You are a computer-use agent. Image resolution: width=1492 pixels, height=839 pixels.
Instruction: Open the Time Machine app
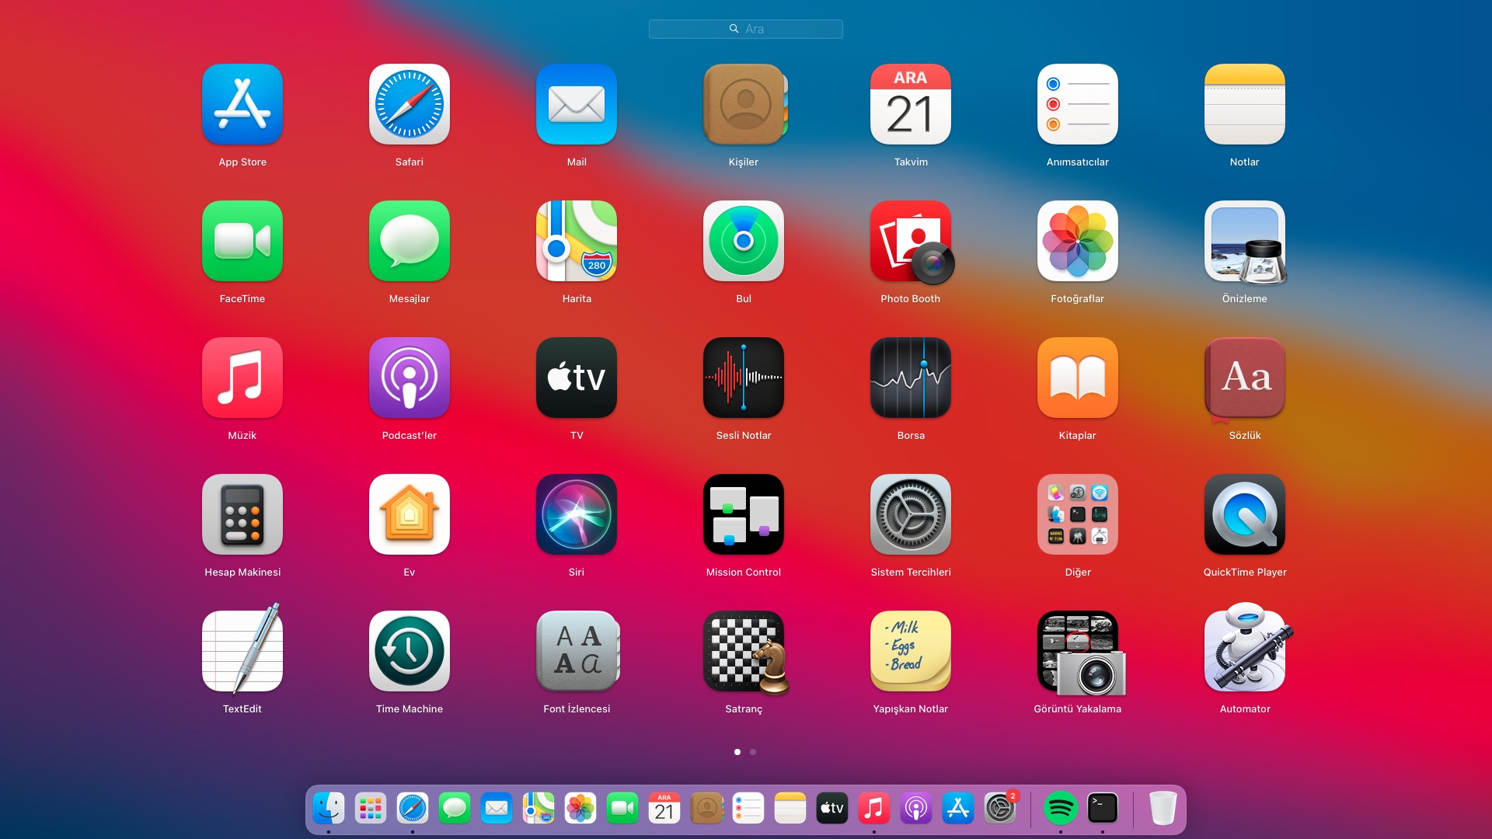[409, 652]
